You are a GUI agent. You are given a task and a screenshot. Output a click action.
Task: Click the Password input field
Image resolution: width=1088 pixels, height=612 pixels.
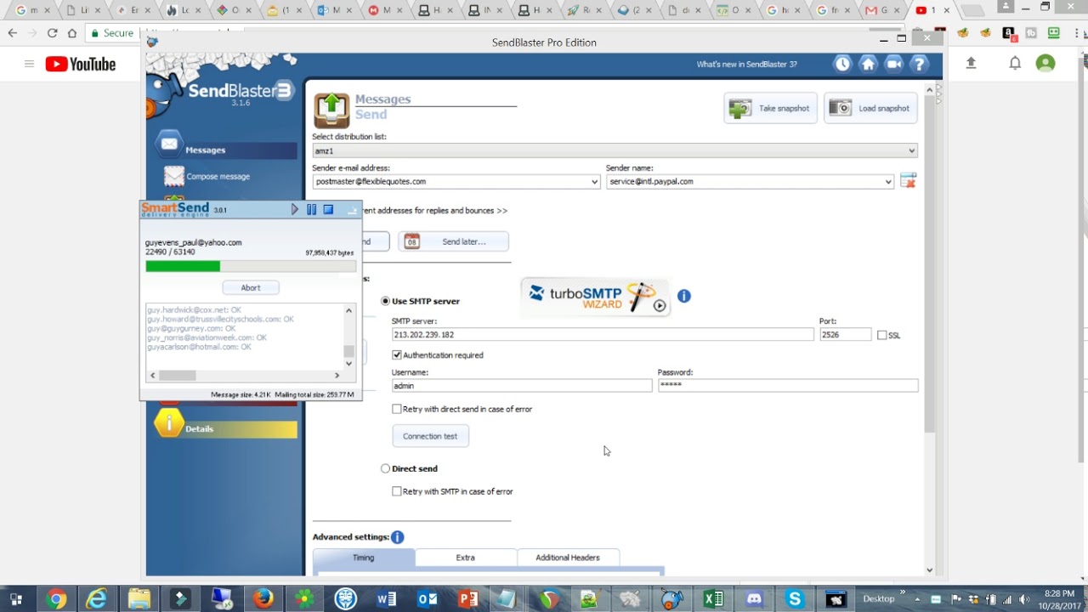[788, 385]
